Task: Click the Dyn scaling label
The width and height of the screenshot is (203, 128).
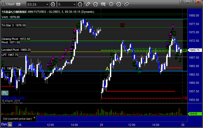Action: click(4, 124)
